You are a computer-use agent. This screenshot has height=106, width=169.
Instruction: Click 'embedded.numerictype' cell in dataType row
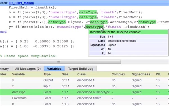94,92
